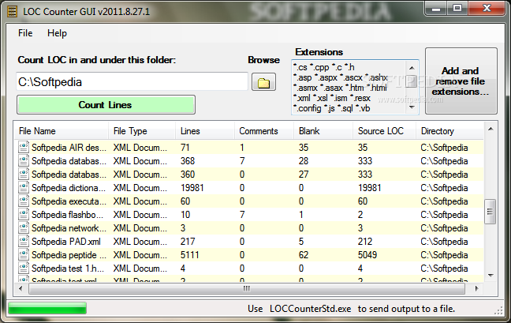Click the file icon of Softpedia test 1.h... row
The width and height of the screenshot is (511, 323).
click(x=24, y=268)
